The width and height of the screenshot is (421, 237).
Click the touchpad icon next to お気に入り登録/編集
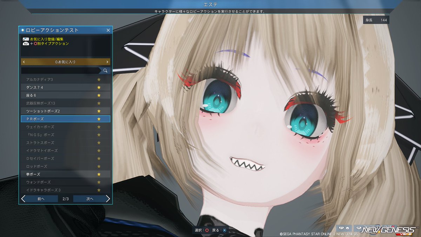point(26,39)
